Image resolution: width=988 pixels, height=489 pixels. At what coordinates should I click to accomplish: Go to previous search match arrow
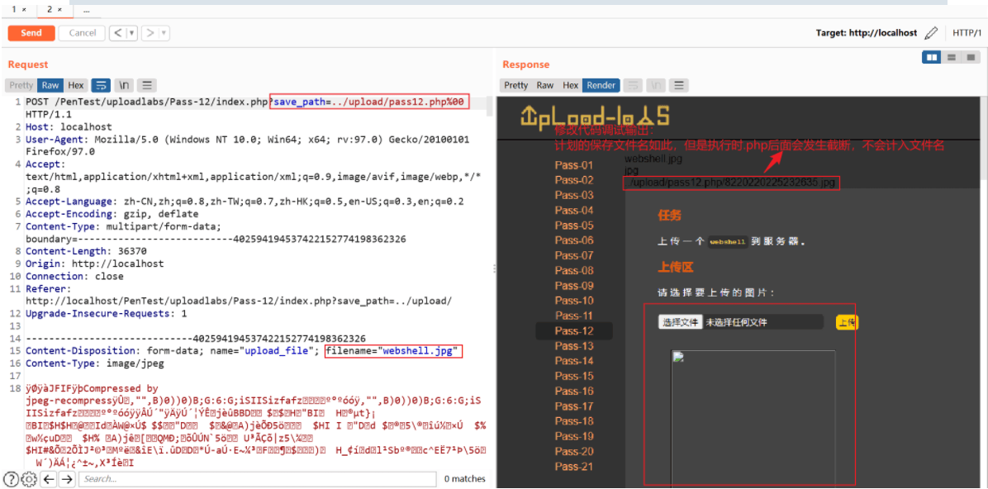(x=49, y=479)
